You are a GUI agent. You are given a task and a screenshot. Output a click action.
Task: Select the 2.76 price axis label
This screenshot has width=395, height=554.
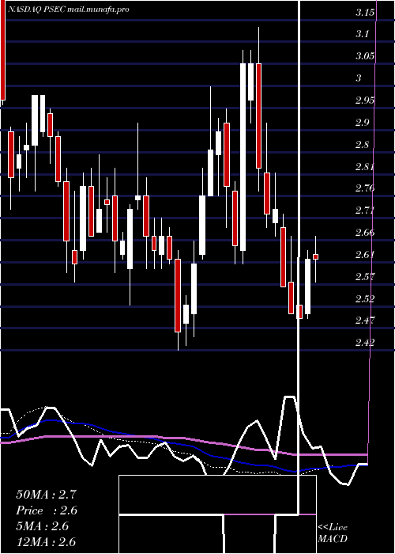click(365, 188)
